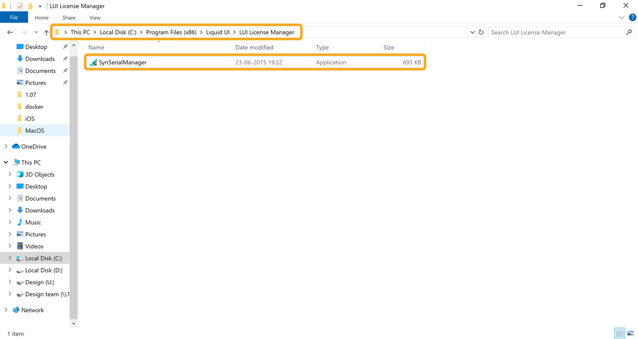The height and width of the screenshot is (339, 638).
Task: Click This PC in the address breadcrumb
Action: pos(80,32)
